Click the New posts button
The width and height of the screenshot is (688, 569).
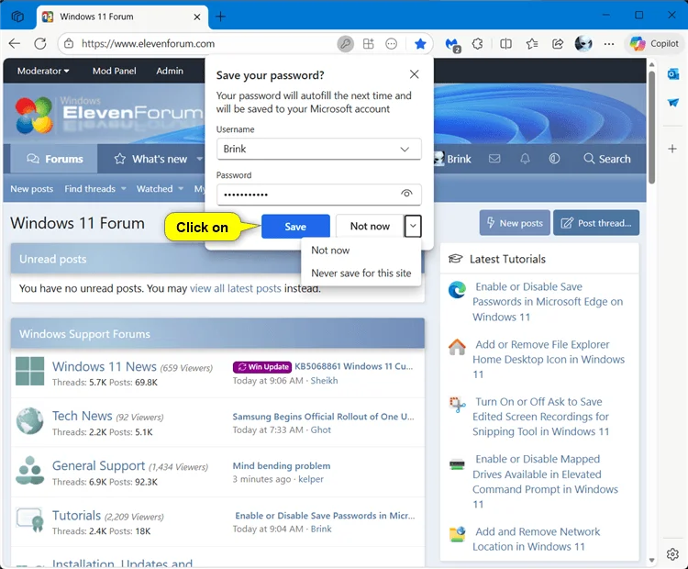pyautogui.click(x=515, y=223)
